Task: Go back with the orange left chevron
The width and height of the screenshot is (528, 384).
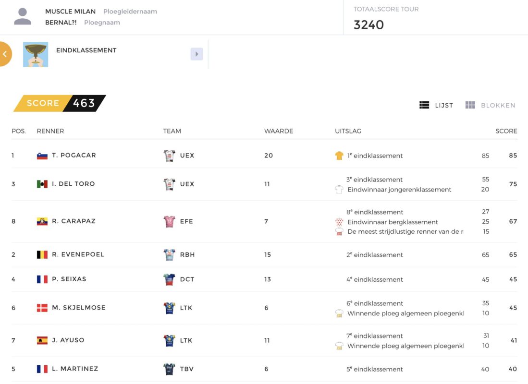Action: click(x=5, y=54)
